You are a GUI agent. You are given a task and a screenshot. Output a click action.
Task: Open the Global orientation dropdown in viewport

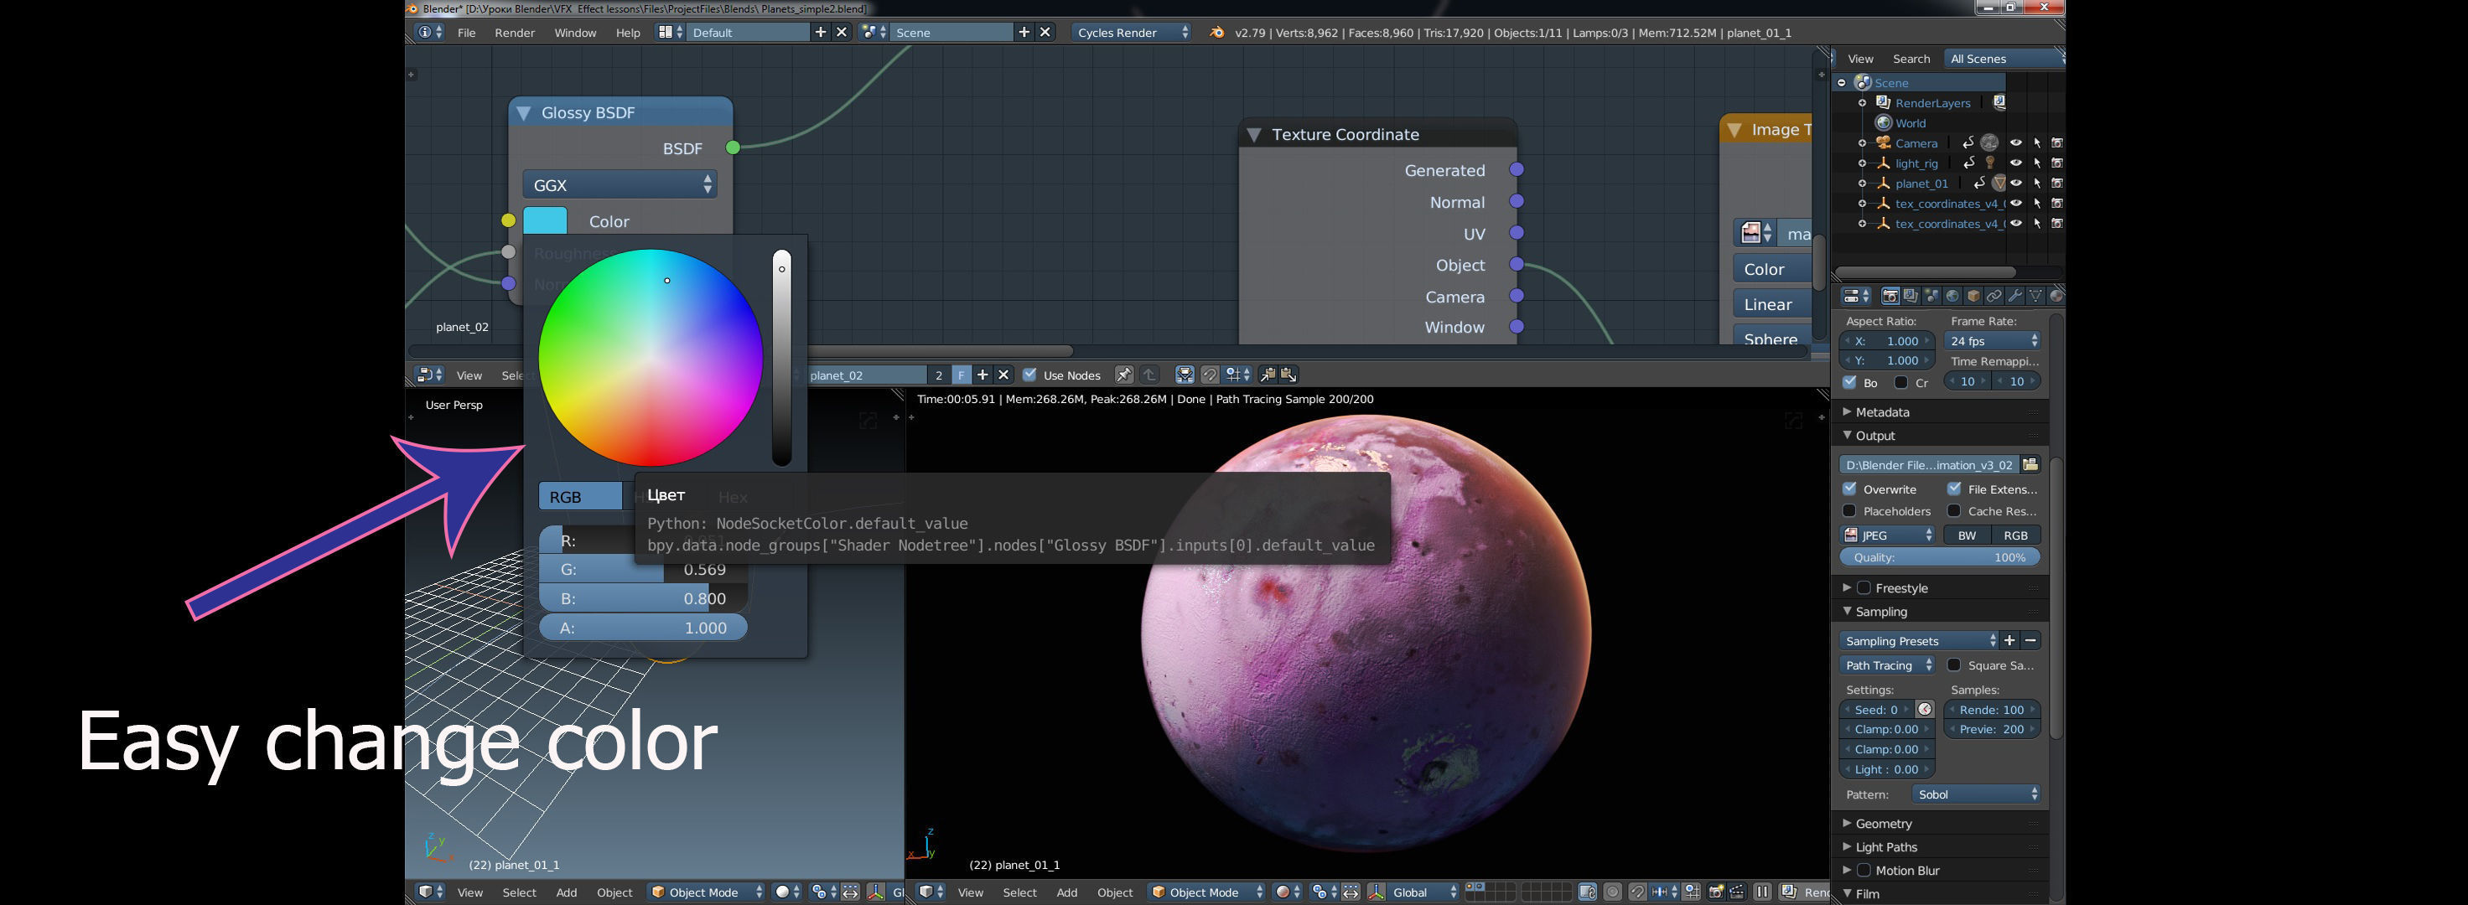[1423, 892]
